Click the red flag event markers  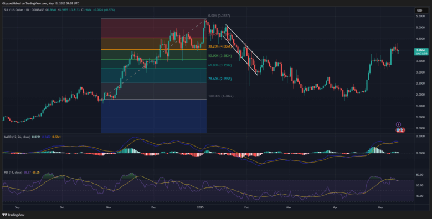(400, 130)
